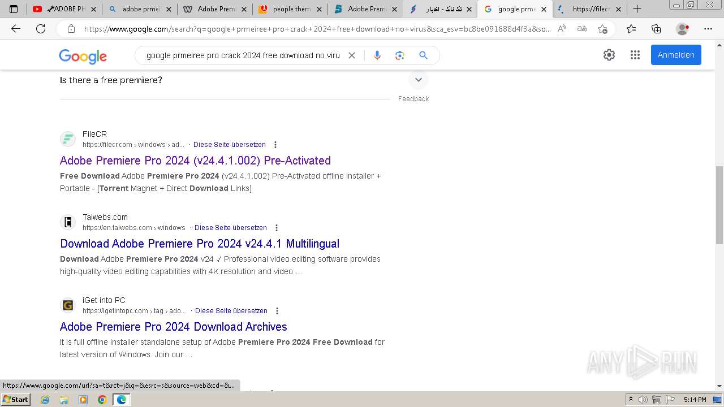
Task: Open the Google apps grid
Action: pyautogui.click(x=635, y=55)
